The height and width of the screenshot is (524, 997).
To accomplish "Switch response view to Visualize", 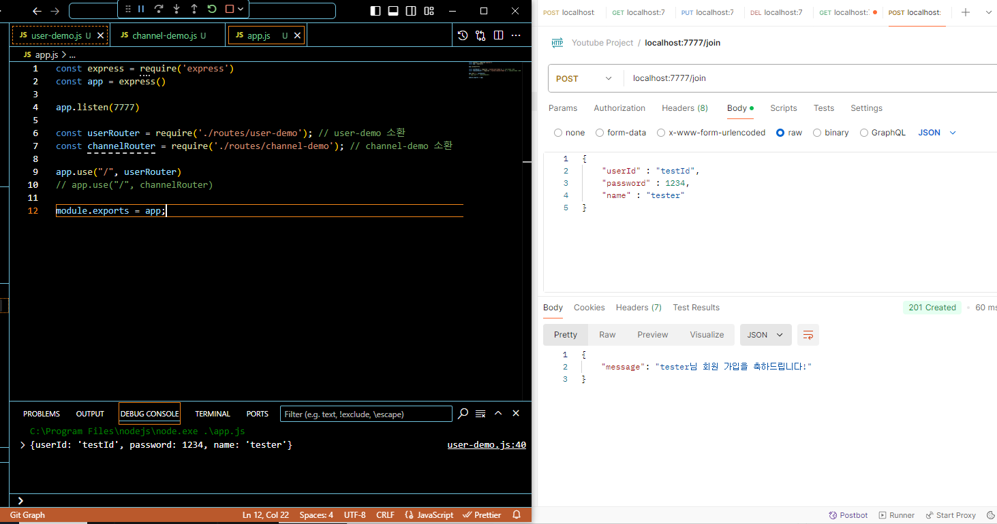I will pyautogui.click(x=707, y=335).
